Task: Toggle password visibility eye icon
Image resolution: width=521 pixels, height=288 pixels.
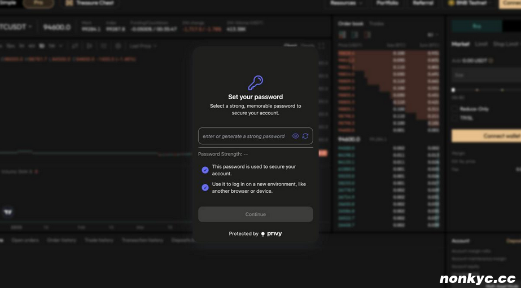Action: click(x=295, y=136)
